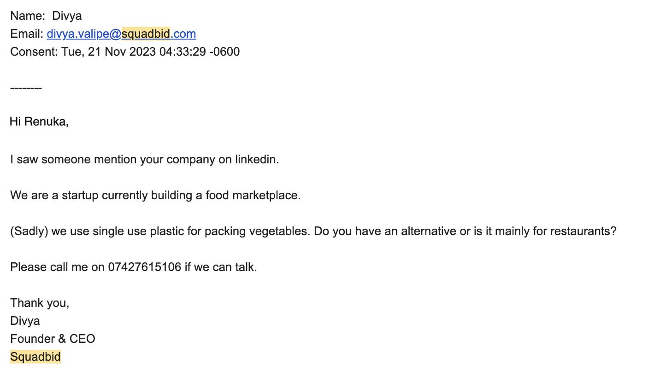Click the Name label text

pos(27,16)
